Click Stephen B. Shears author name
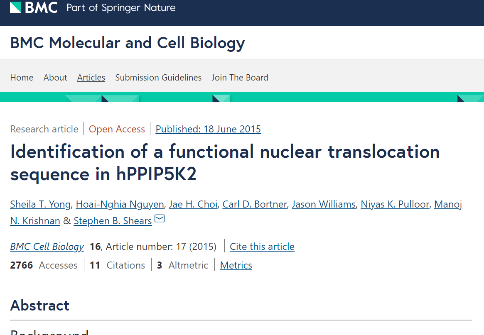This screenshot has height=335, width=484. coord(112,220)
